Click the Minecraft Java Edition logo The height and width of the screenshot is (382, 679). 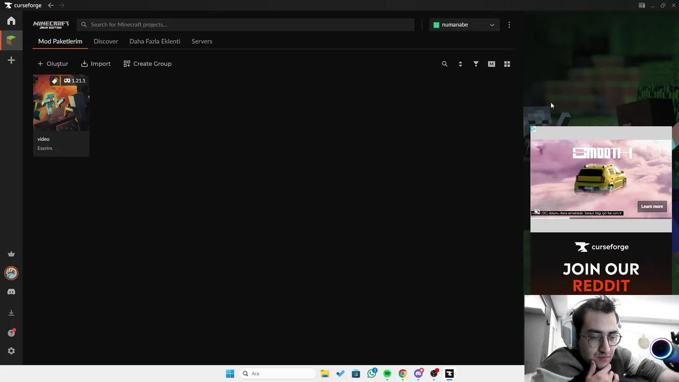click(51, 24)
